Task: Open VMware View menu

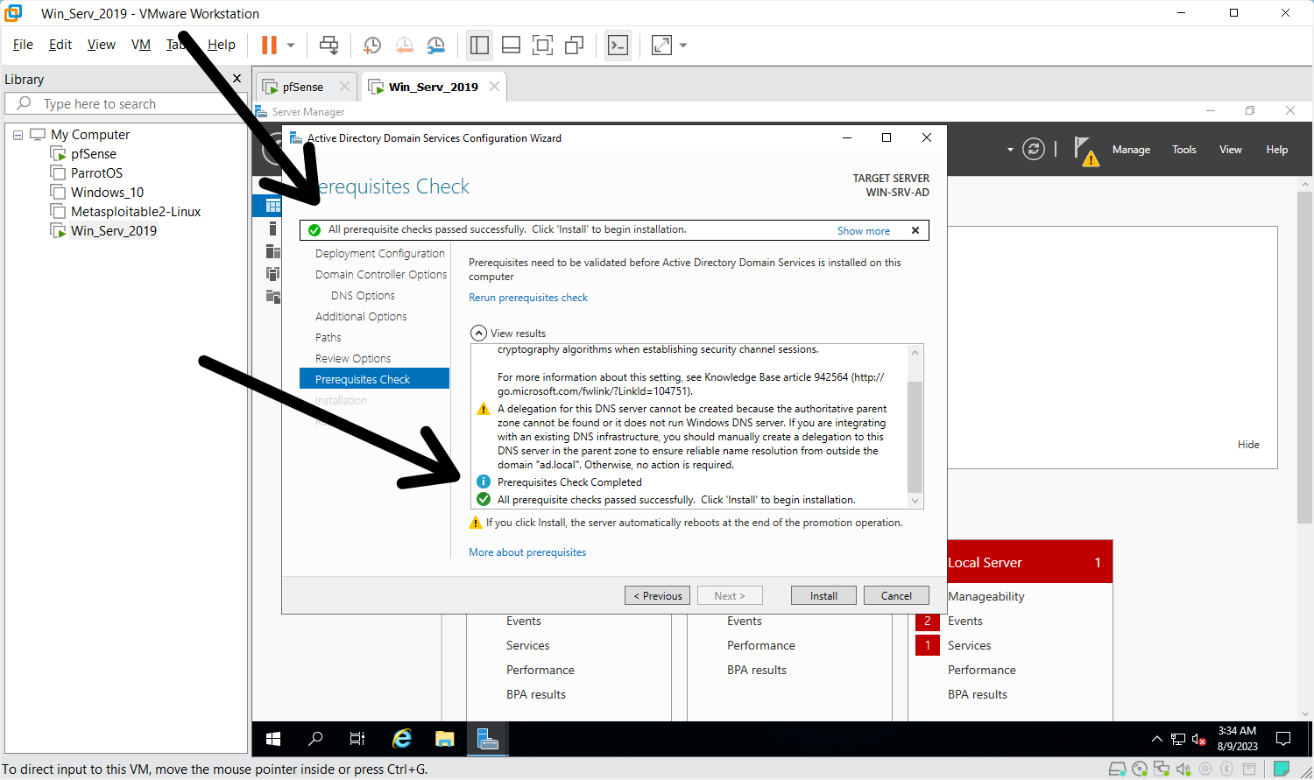Action: pos(102,45)
